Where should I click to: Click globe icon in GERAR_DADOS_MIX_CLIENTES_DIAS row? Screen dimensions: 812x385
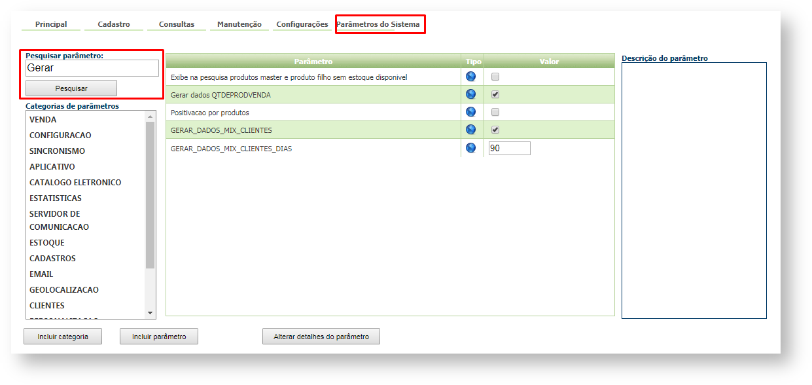click(x=470, y=148)
